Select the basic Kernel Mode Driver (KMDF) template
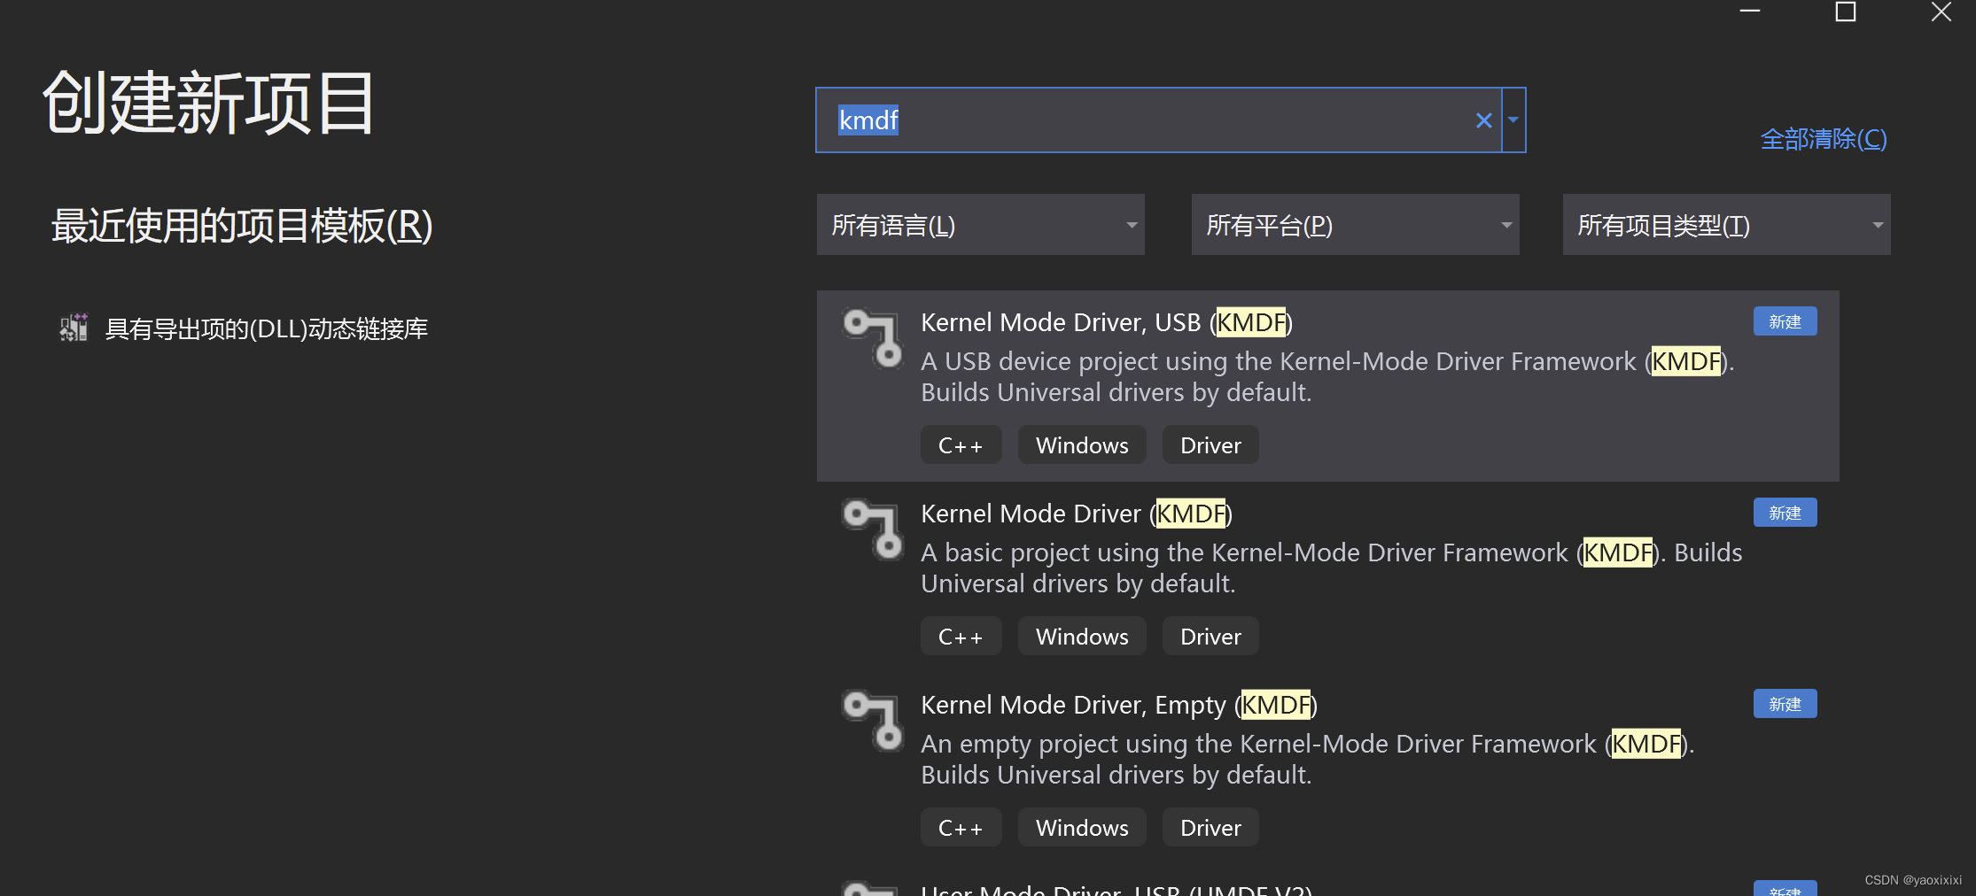This screenshot has width=1976, height=896. 1328,577
